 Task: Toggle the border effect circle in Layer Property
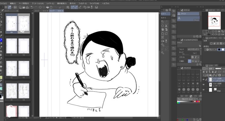tap(211, 43)
